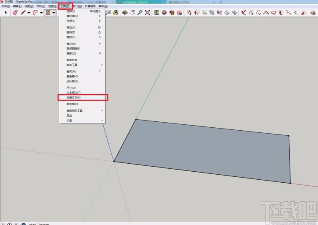Choose 量角器(O) menu entry
This screenshot has height=225, width=318.
coord(82,77)
